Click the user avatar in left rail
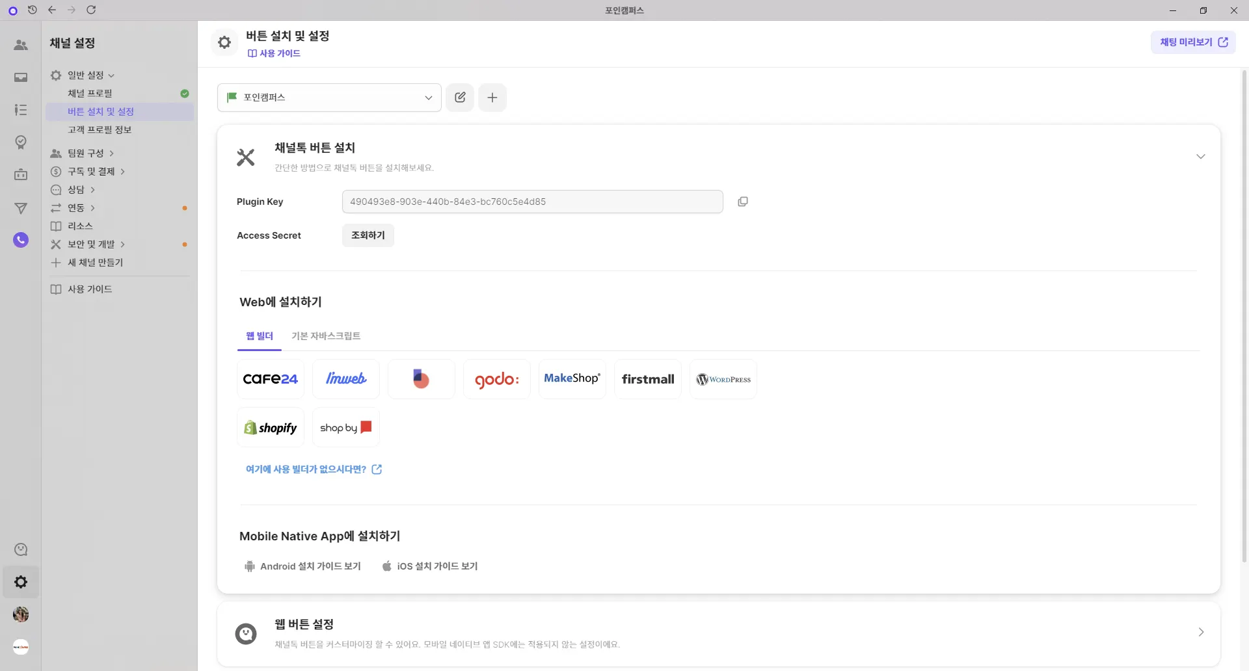This screenshot has height=671, width=1249. coord(21,614)
